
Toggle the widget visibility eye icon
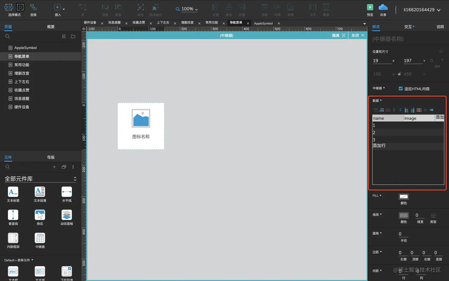[x=441, y=51]
